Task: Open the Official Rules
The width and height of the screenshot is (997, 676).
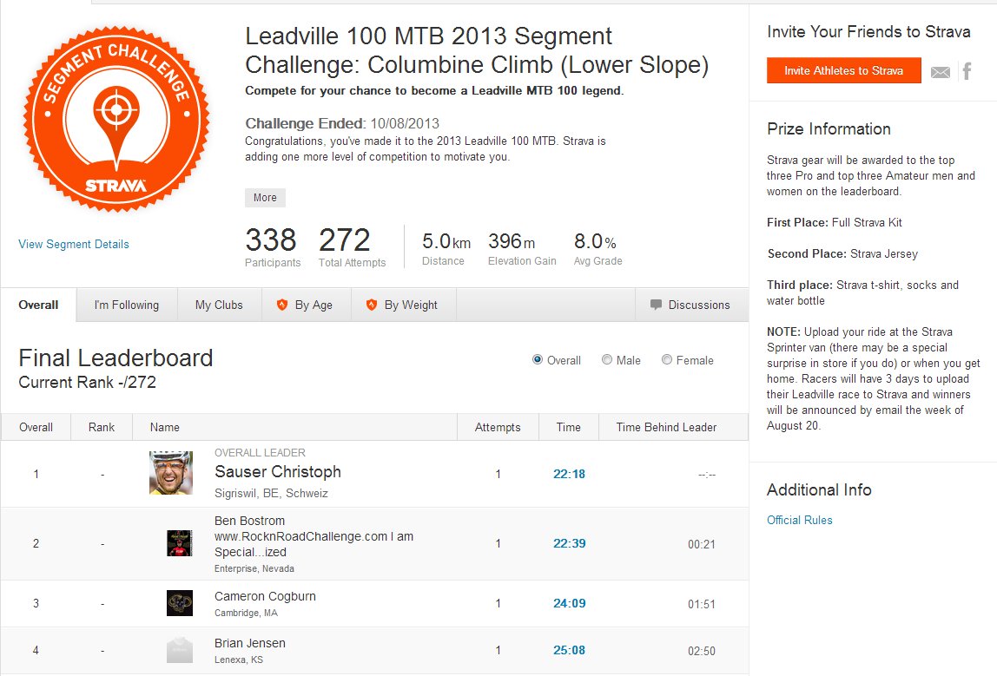Action: pyautogui.click(x=799, y=520)
